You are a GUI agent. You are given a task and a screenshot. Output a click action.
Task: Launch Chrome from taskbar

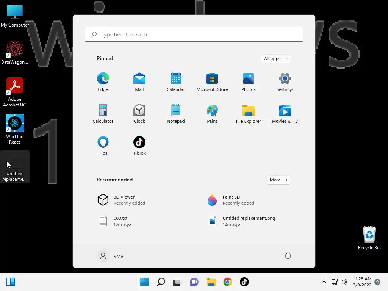click(227, 282)
